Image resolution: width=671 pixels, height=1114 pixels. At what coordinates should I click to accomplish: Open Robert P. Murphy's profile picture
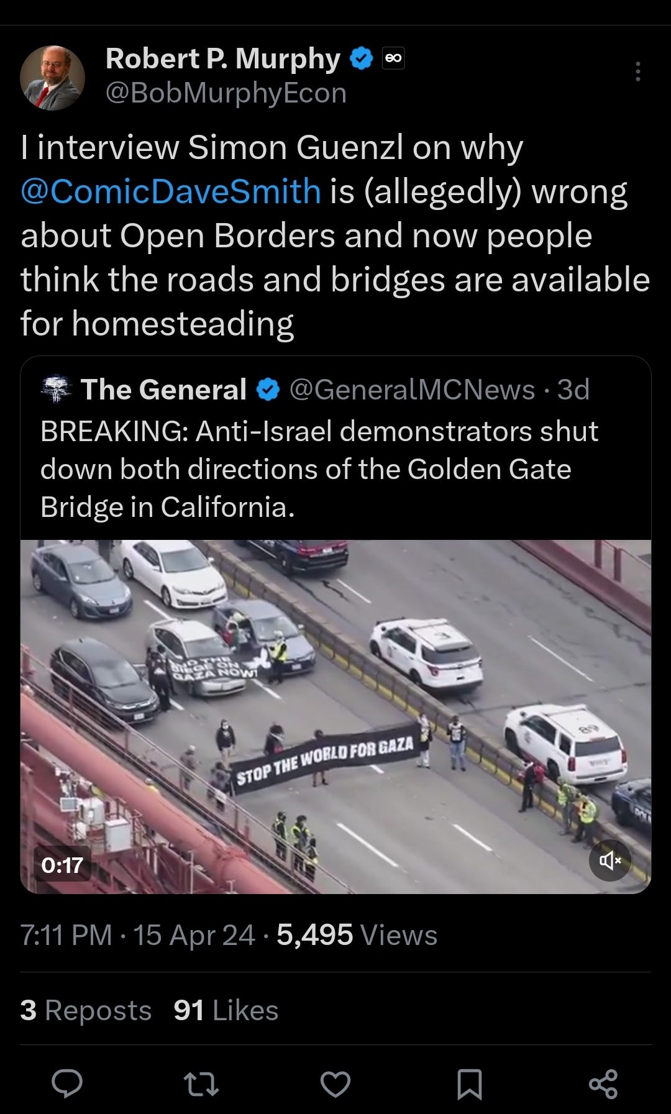coord(52,78)
